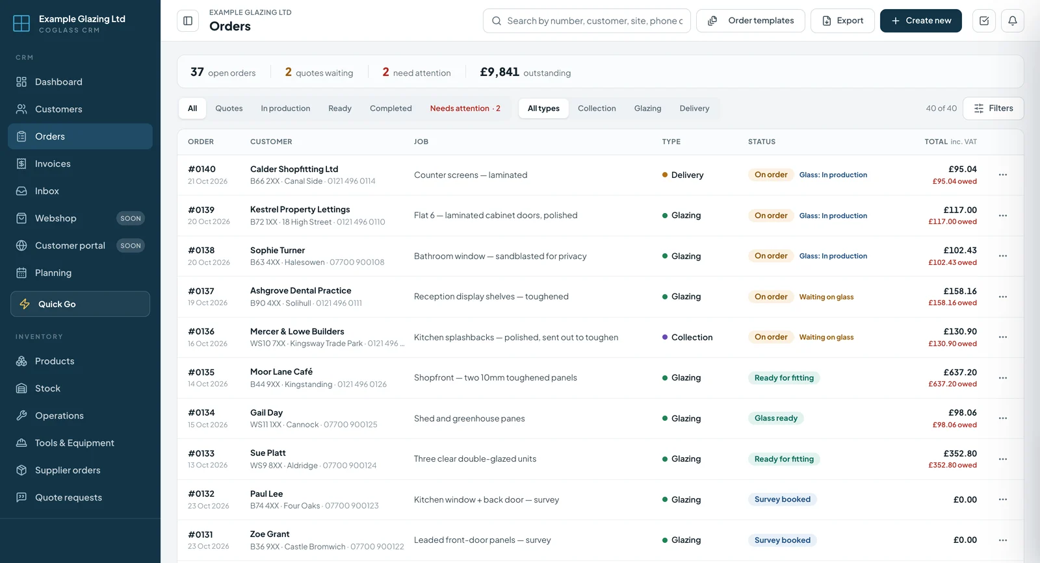
Task: Open row menu for order #0133
Action: tap(1003, 459)
